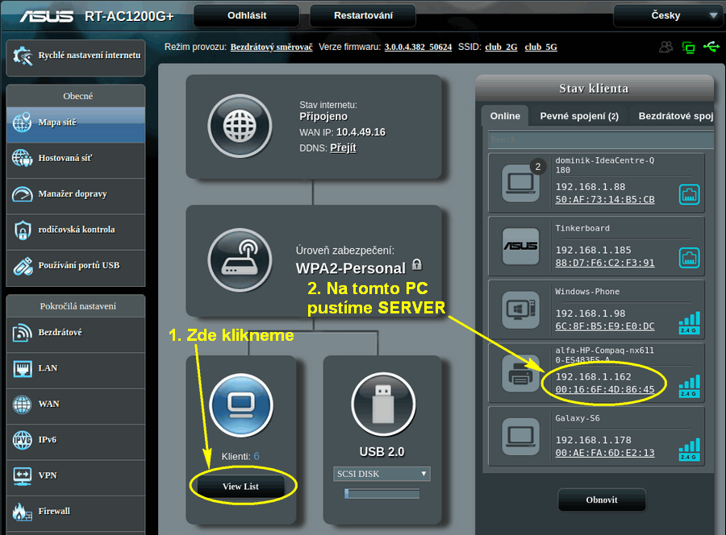Open the language dropdown showing Česky
This screenshot has height=535, width=726.
pos(667,15)
